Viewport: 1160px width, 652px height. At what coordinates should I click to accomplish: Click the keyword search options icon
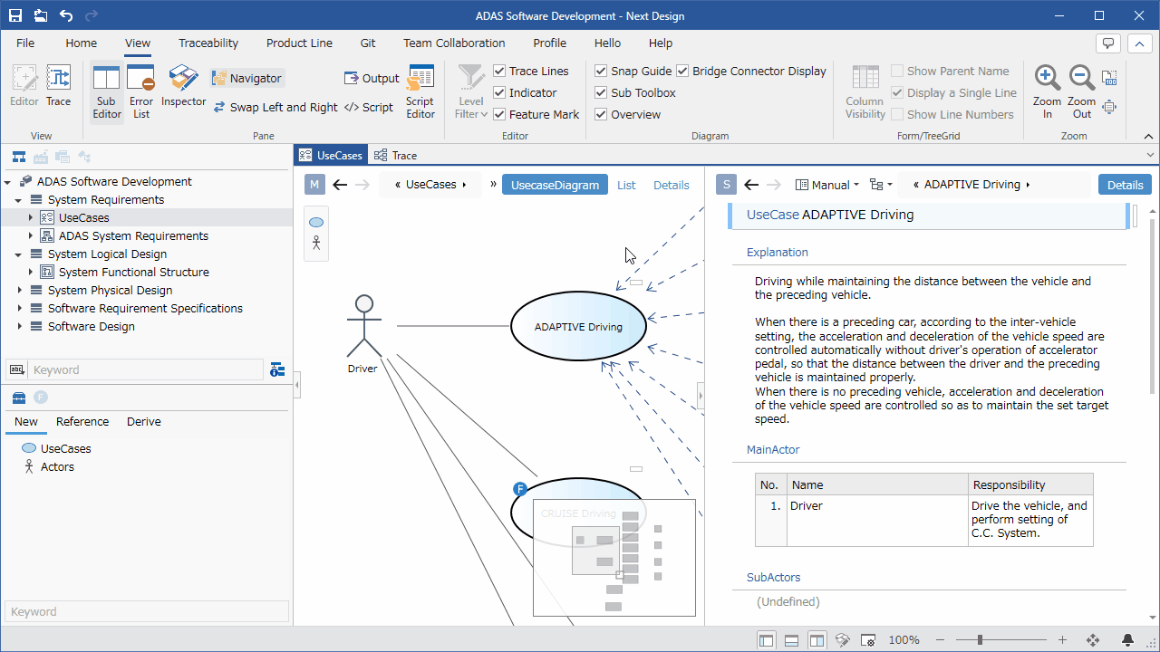(x=16, y=369)
